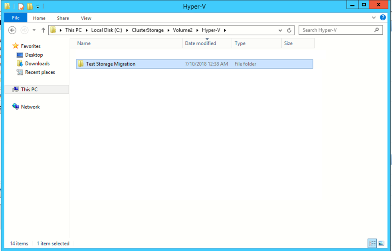This screenshot has height=251, width=392.
Task: Navigate to Volume2 in breadcrumb
Action: (183, 30)
